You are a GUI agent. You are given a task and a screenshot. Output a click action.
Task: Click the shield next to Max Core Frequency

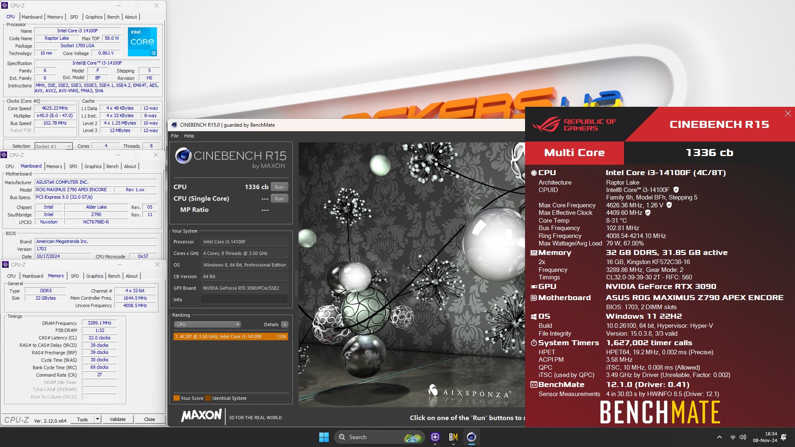coord(669,205)
